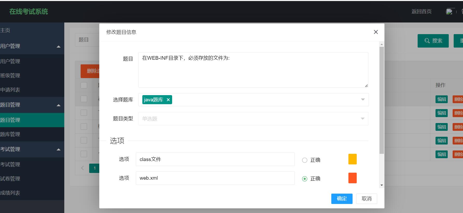The height and width of the screenshot is (213, 463).
Task: Check the fourth table row checkbox
Action: tap(84, 140)
